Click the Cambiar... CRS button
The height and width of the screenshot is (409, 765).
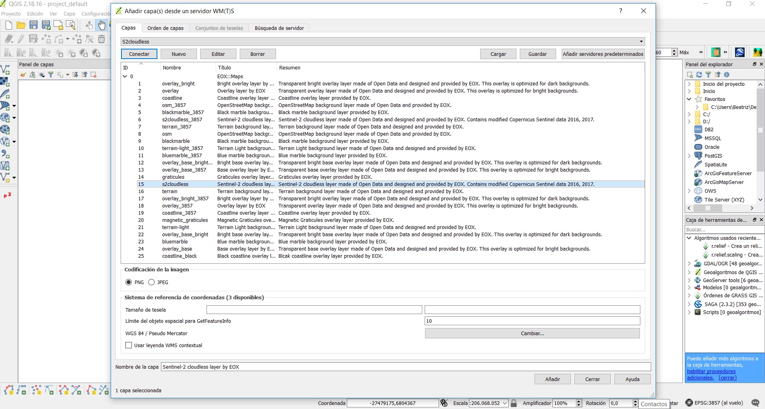(x=532, y=333)
